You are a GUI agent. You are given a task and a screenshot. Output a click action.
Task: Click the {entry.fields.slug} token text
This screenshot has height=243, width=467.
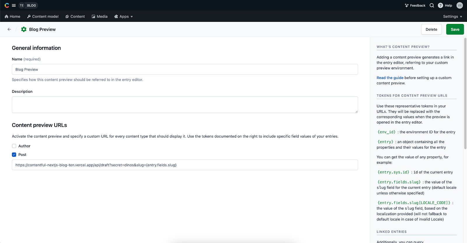coord(399,182)
